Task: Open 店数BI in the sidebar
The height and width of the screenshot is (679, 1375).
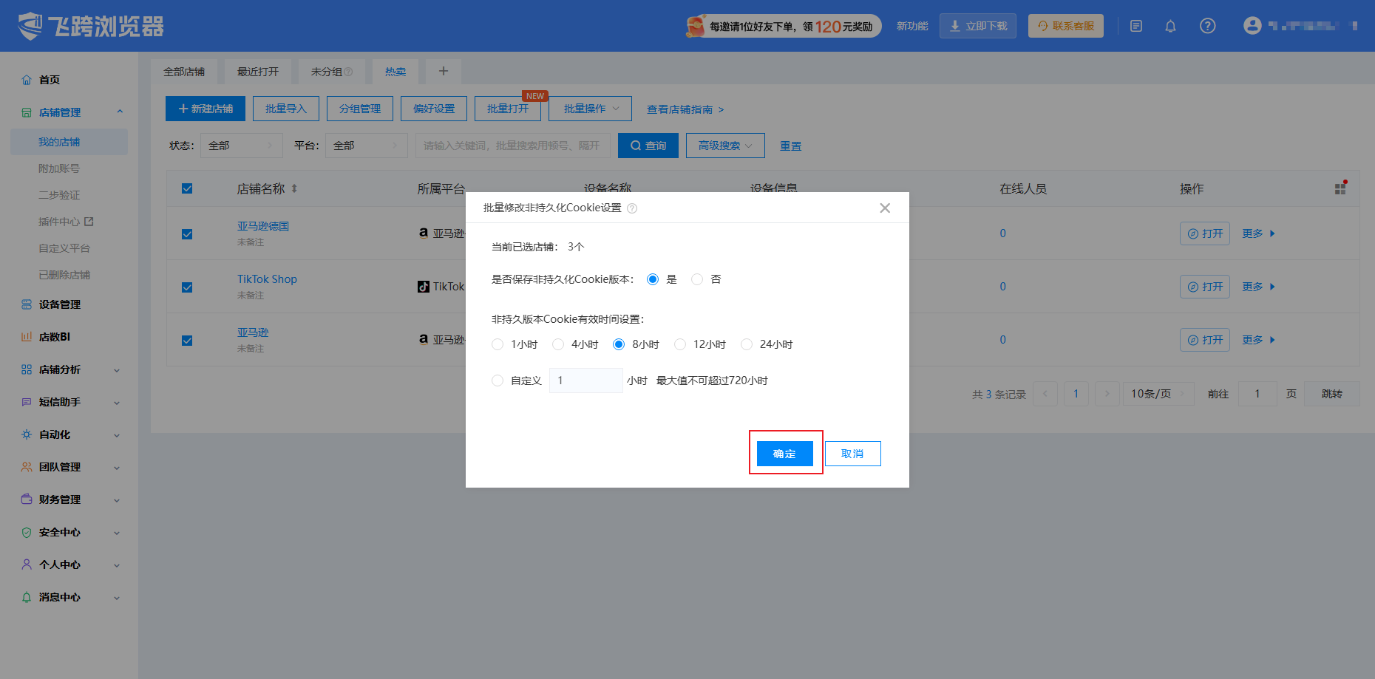Action: 54,337
